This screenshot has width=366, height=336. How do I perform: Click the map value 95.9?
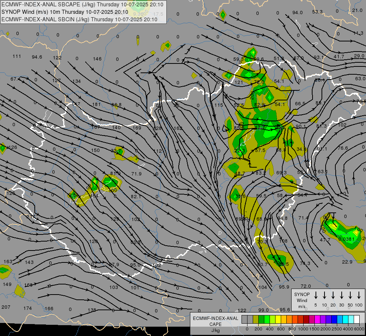pos(284,287)
